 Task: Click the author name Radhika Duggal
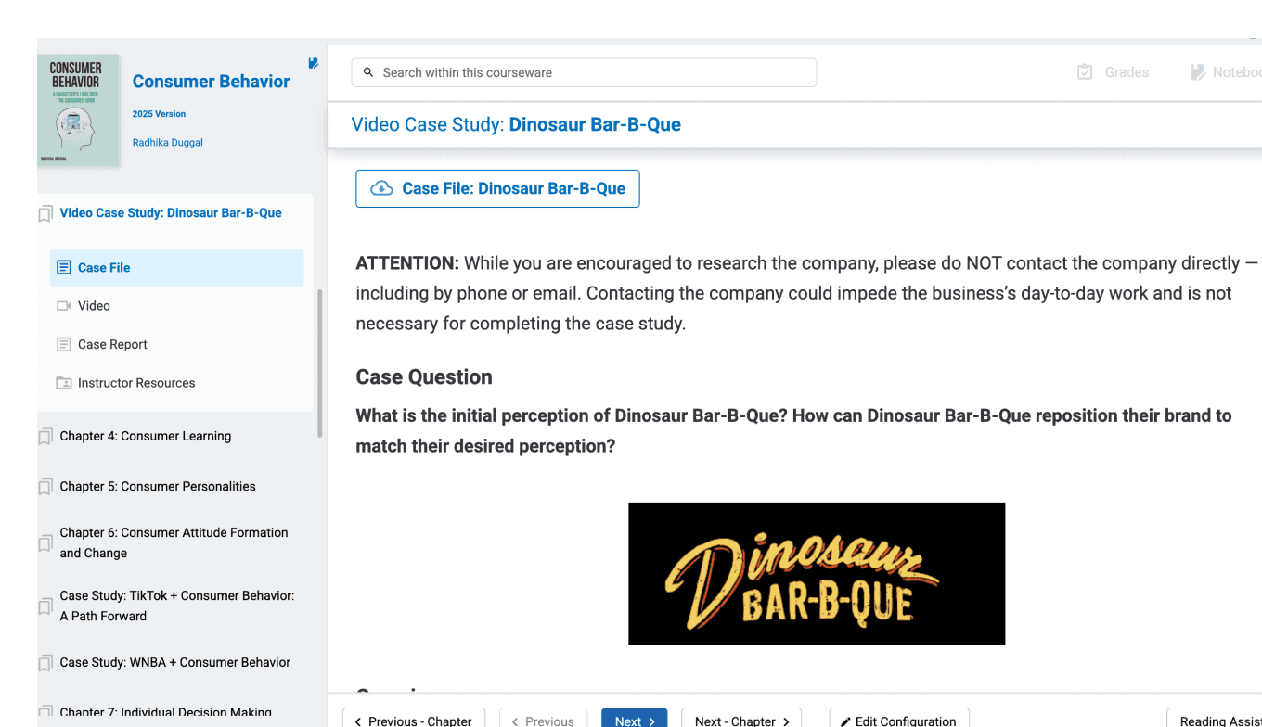coord(168,143)
